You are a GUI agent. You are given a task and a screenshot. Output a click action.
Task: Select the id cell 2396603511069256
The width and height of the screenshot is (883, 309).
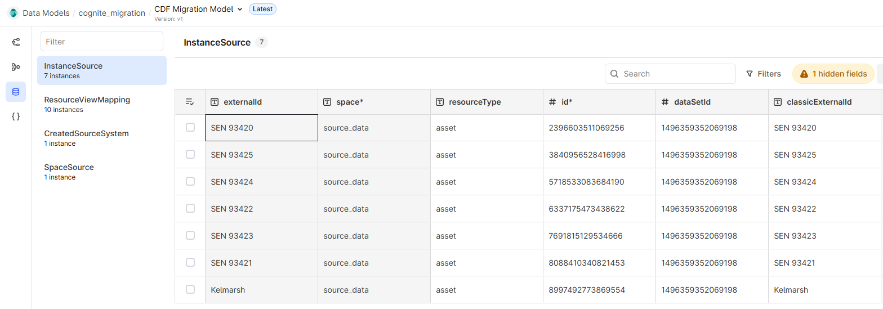(x=599, y=128)
